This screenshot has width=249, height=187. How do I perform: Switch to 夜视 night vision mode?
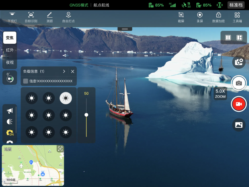[x=10, y=62]
